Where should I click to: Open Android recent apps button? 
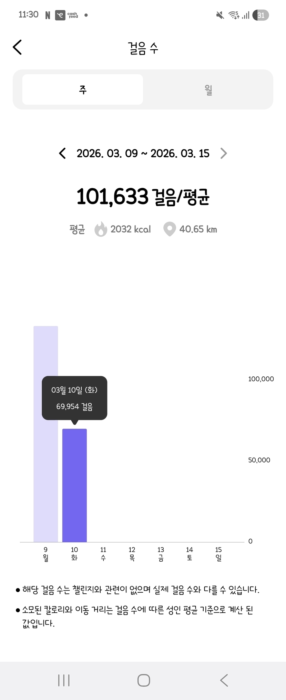point(64,680)
